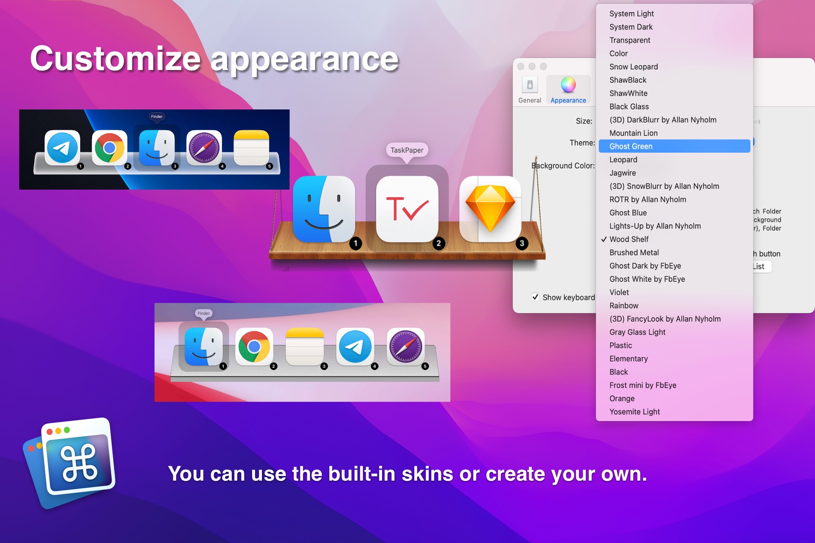Choose the Telegram icon in the silver dock preview

point(355,347)
